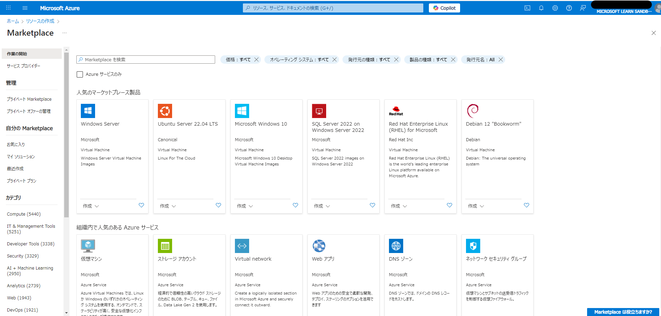Open portal settings gear

tap(555, 8)
